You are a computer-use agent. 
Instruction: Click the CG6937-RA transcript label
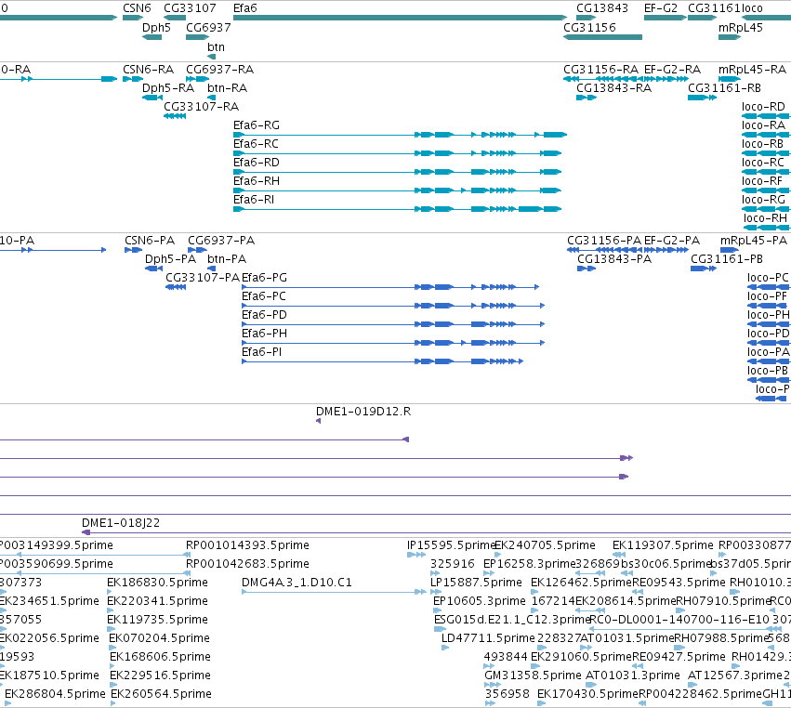click(x=220, y=69)
